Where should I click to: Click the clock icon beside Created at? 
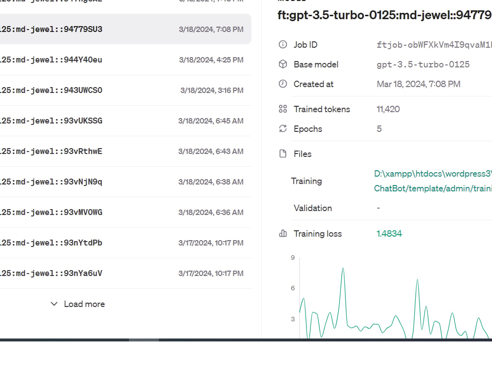282,84
